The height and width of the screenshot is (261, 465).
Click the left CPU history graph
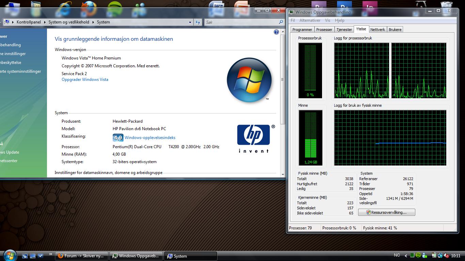(x=362, y=70)
